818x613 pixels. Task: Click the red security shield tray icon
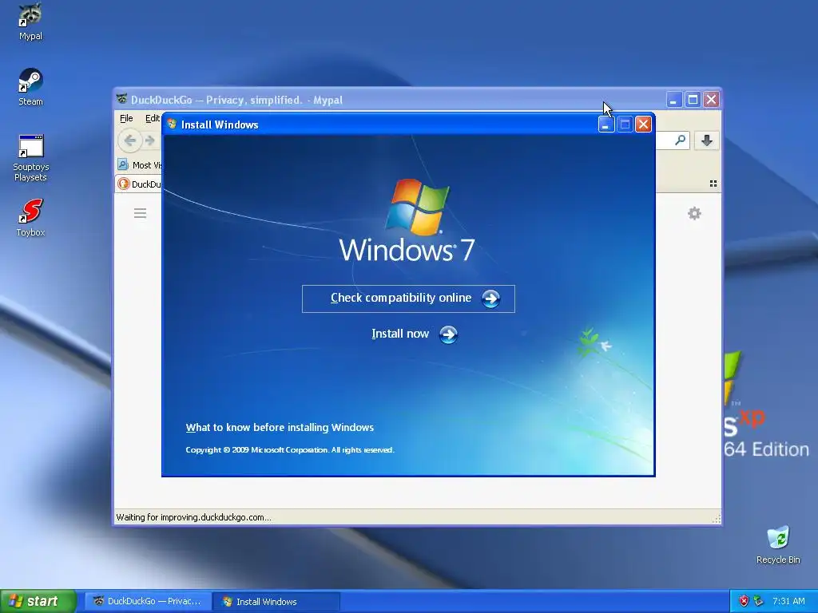pyautogui.click(x=744, y=601)
